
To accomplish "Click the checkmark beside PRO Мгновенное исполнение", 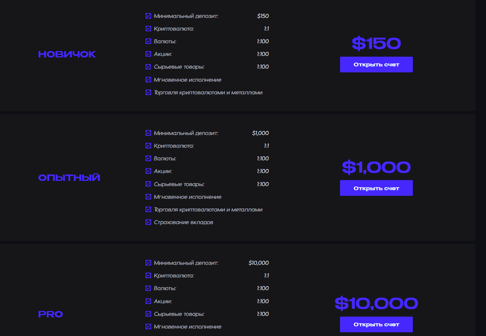I will (148, 327).
